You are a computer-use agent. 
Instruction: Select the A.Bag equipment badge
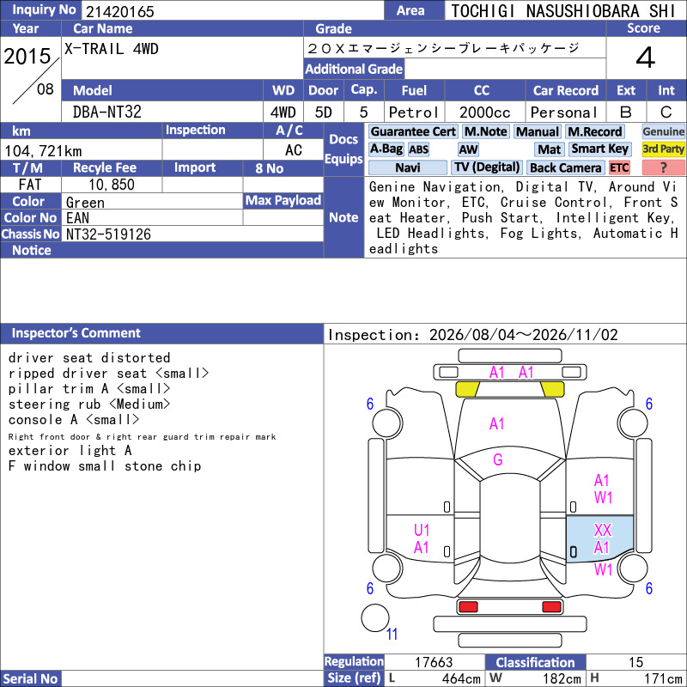click(386, 149)
